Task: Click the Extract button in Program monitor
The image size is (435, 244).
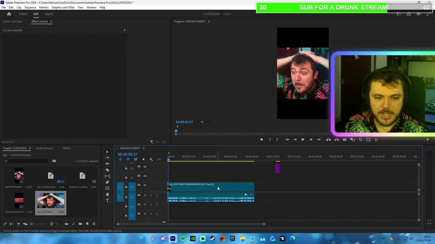Action: click(336, 140)
